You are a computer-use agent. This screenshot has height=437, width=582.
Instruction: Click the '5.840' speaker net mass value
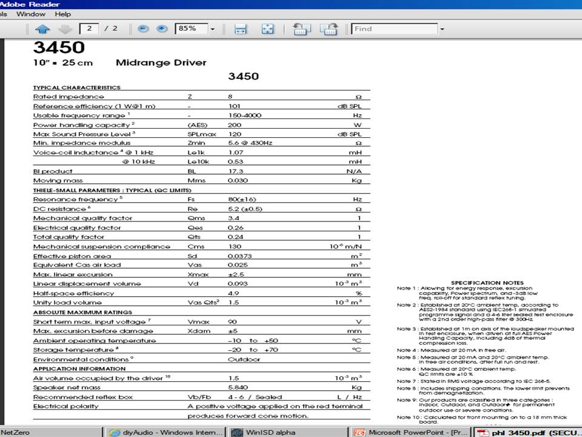click(x=238, y=388)
